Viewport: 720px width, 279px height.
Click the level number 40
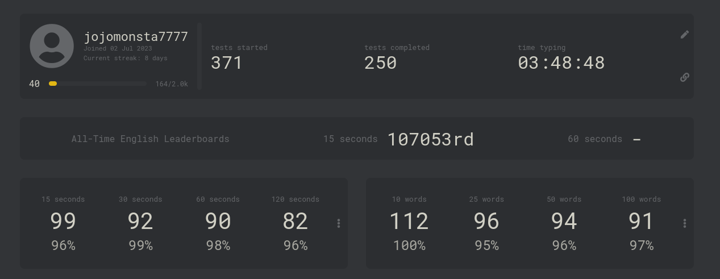tap(34, 84)
